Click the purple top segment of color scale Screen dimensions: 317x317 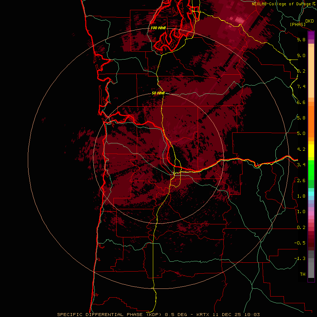[311, 35]
